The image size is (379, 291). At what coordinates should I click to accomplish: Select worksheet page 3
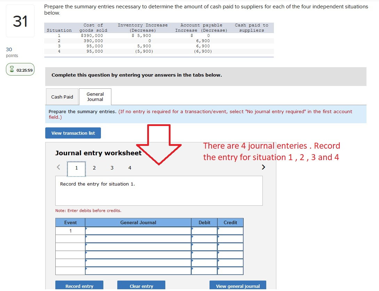(112, 168)
